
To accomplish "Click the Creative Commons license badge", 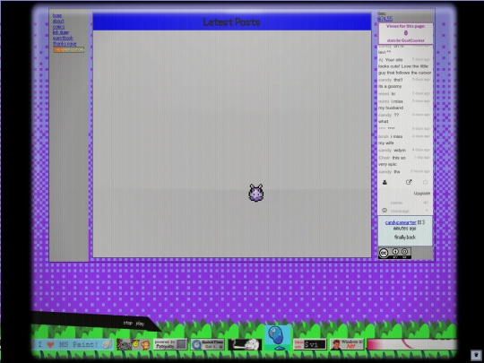I will click(394, 253).
